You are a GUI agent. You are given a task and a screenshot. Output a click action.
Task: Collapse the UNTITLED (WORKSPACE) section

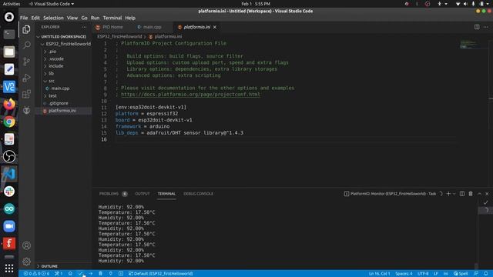click(x=63, y=37)
